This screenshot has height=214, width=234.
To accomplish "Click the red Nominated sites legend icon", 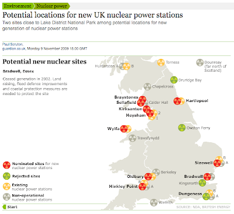I will (6, 165).
